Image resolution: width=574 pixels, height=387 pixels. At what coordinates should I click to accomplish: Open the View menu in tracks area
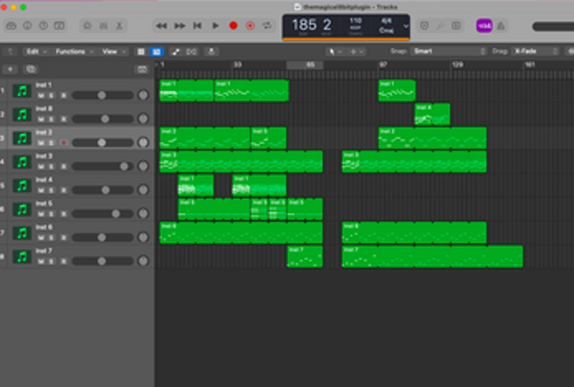[x=112, y=51]
